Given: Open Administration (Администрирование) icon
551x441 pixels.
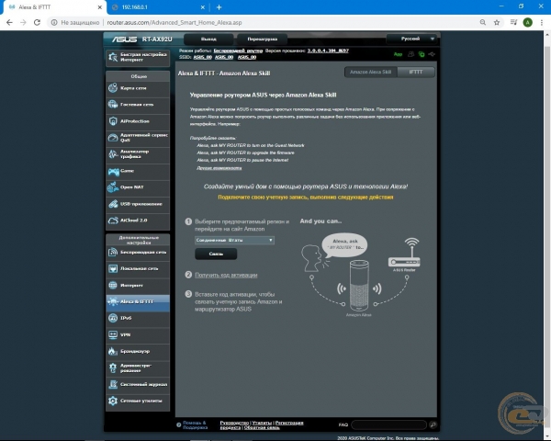Looking at the screenshot, I should point(113,367).
